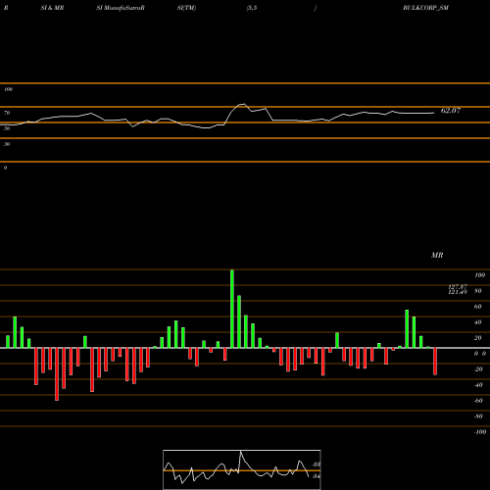Viewport: 490px width, 490px height.
Task: Click the RSI axis 70 level label
Action: tap(7, 113)
